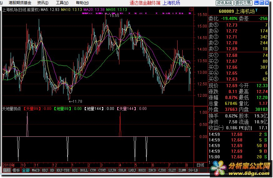
Task: Switch to LYJH indicator
Action: 112,170
